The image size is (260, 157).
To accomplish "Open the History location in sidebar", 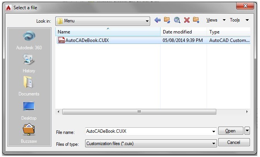I will click(x=29, y=63).
